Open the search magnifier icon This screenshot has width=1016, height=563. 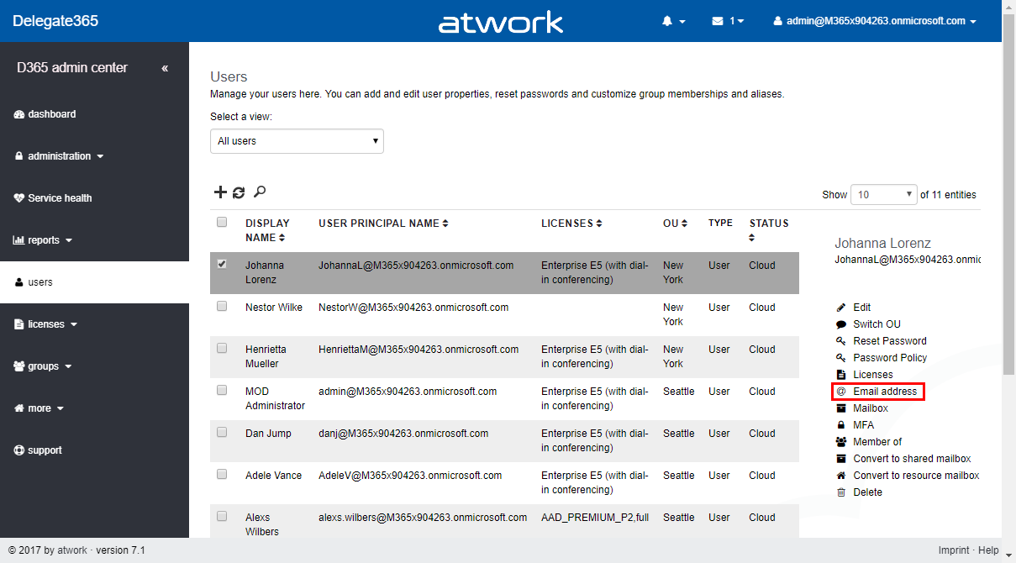point(260,192)
